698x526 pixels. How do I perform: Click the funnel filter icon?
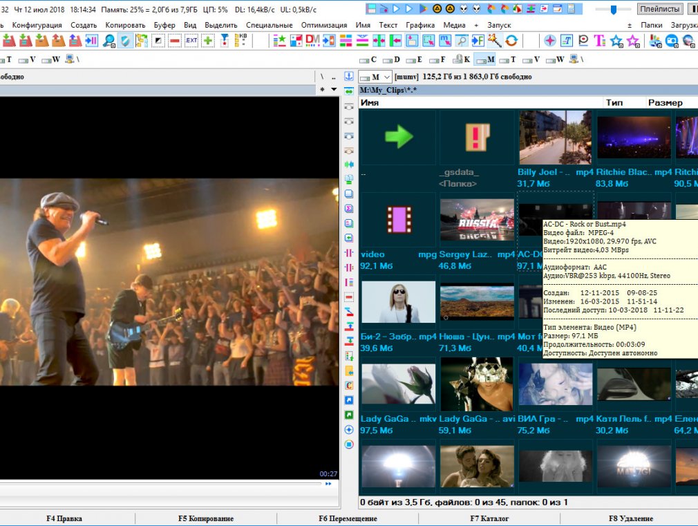pos(225,41)
